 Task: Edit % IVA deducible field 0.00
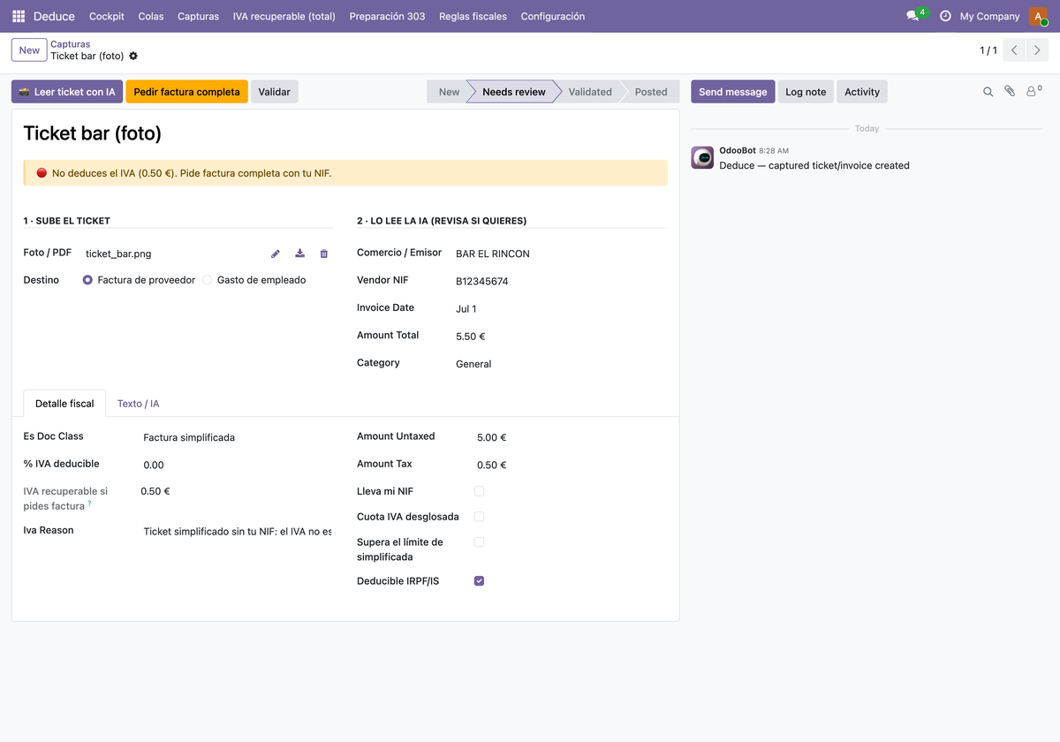pos(236,465)
